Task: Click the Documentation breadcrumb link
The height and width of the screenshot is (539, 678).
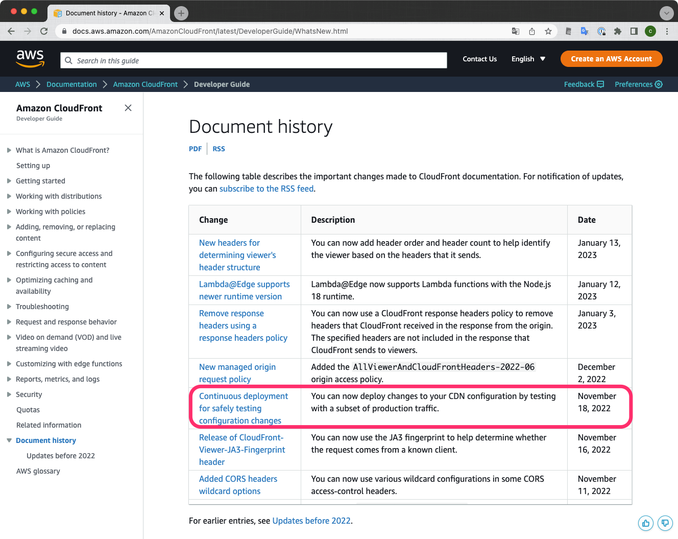Action: 71,84
